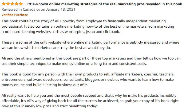Open the bold review title link
Image resolution: width=186 pixels, height=110 pixels.
(104, 4)
